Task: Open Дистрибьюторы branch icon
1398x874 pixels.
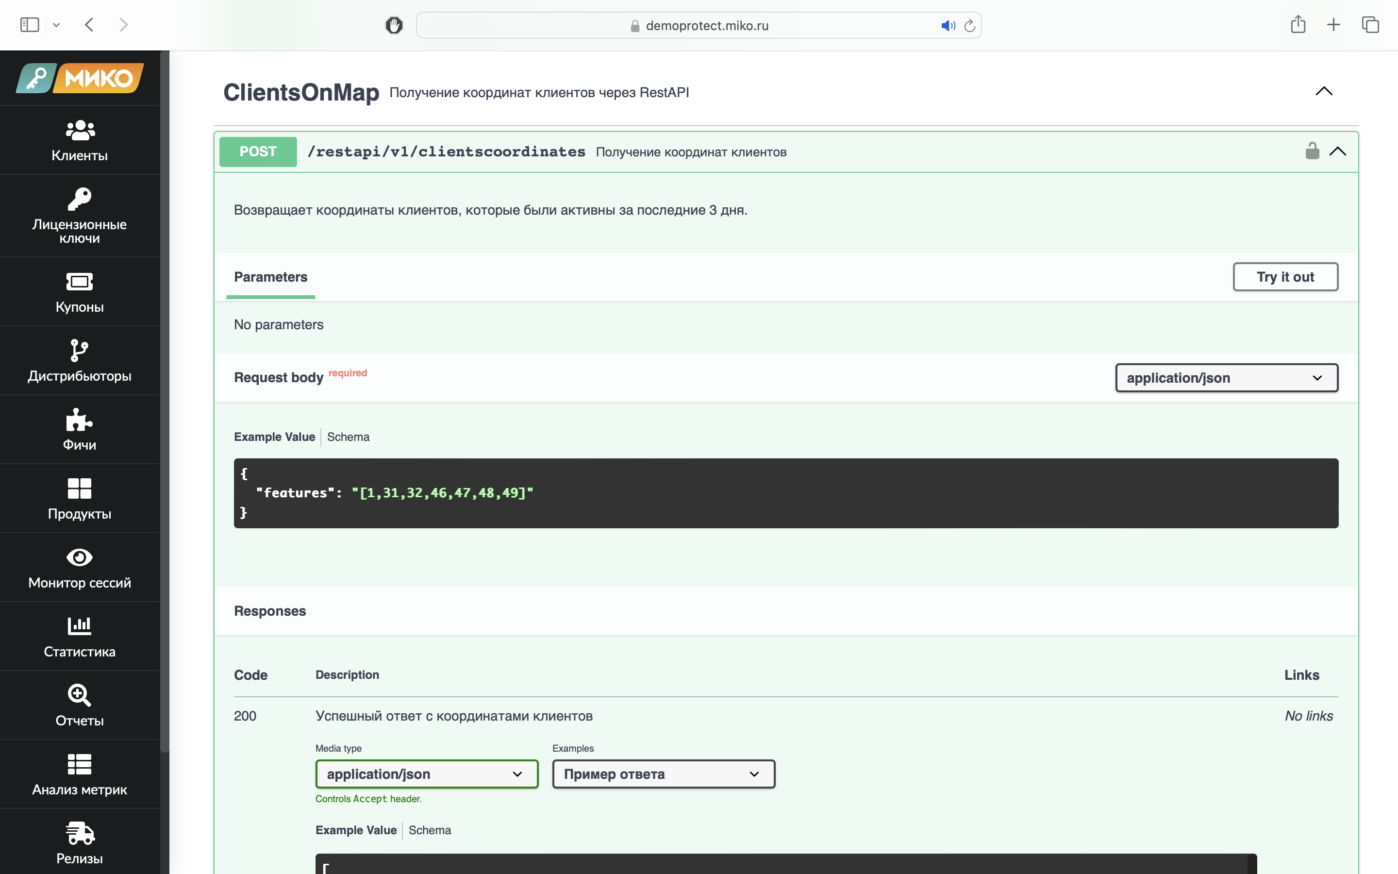Action: 80,350
